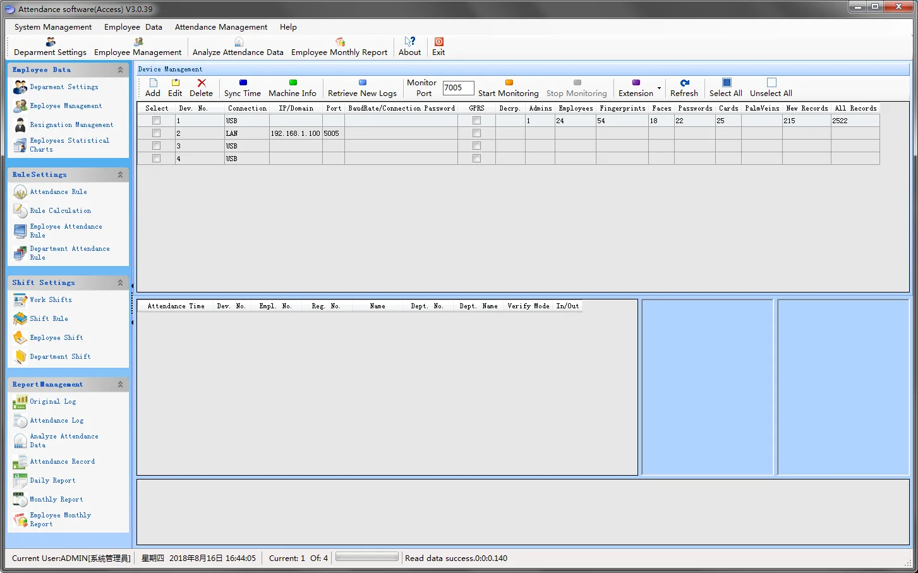Open the Extension dropdown arrow

659,88
